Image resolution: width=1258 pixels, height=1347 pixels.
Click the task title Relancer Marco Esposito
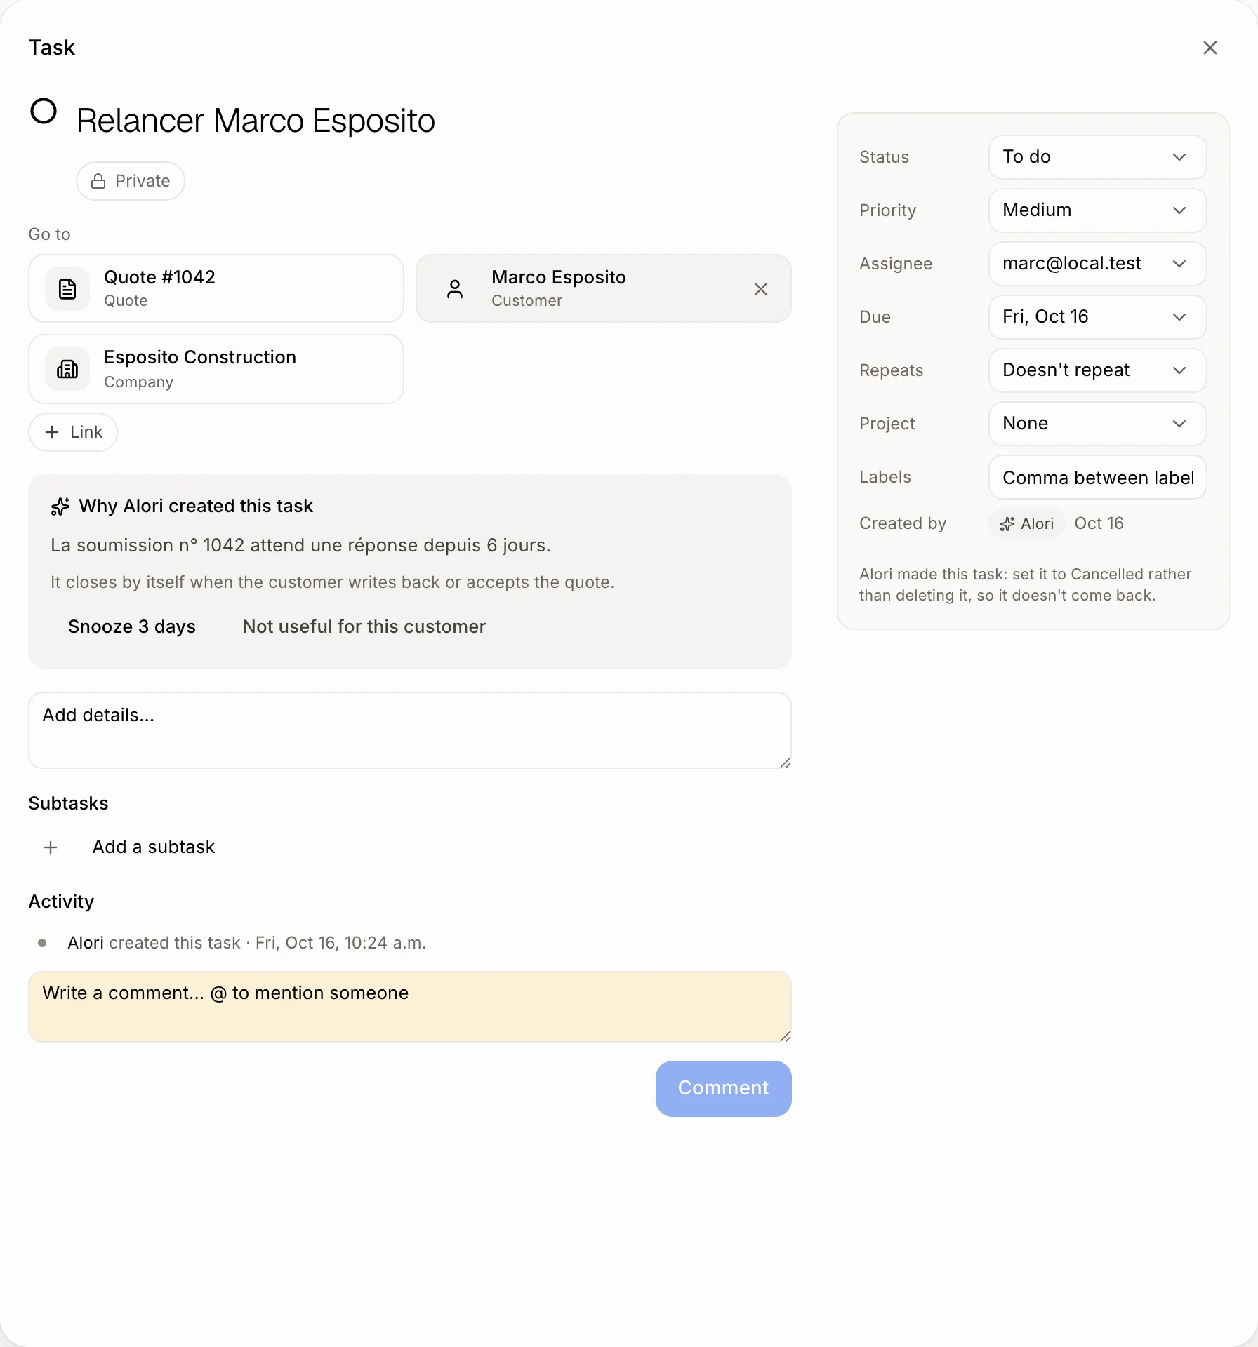(x=256, y=121)
